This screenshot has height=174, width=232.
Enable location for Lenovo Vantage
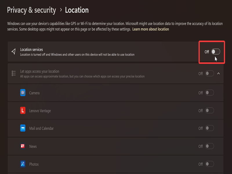click(209, 110)
